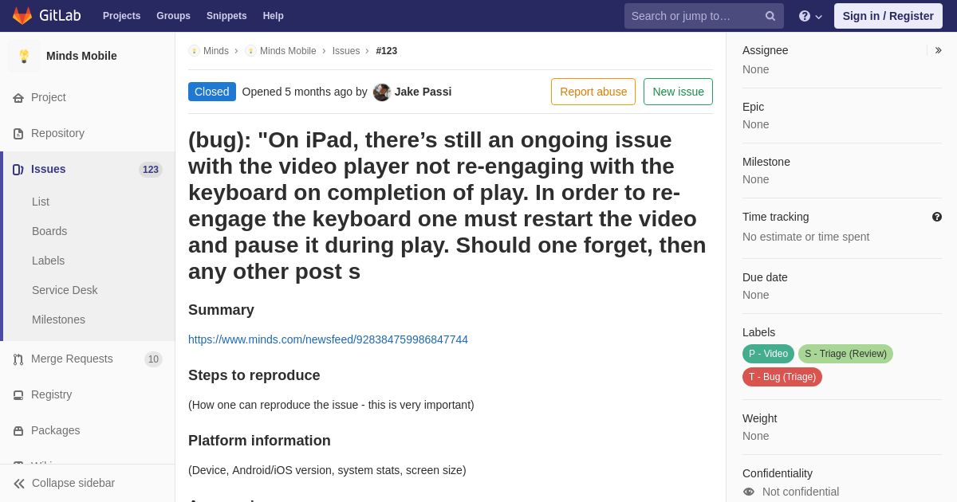
Task: Open the Help top navigation link
Action: click(274, 16)
